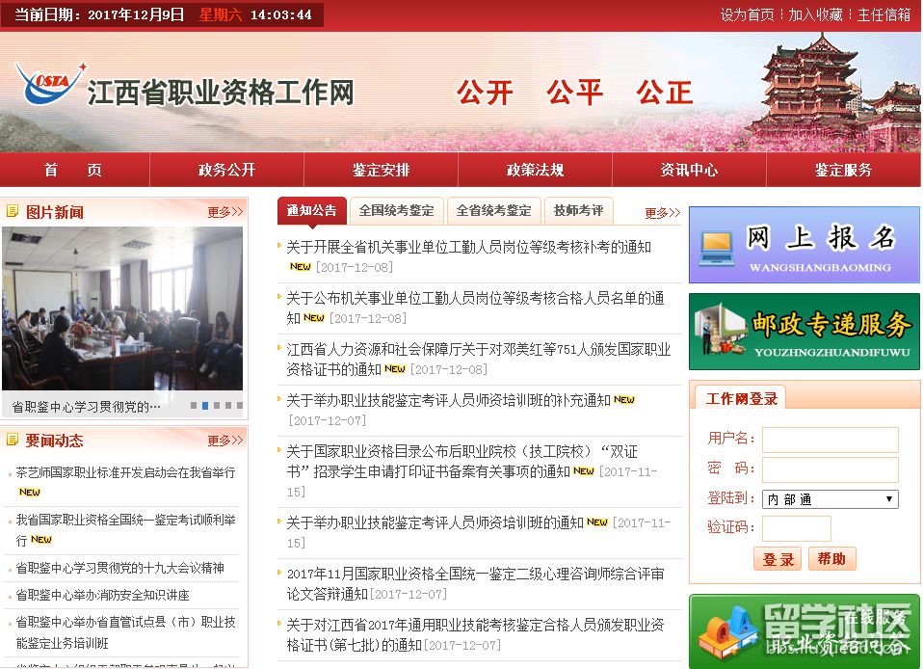Click the 留学社区 banner at bottom right
Viewport: 923px width, 669px height.
(x=804, y=631)
